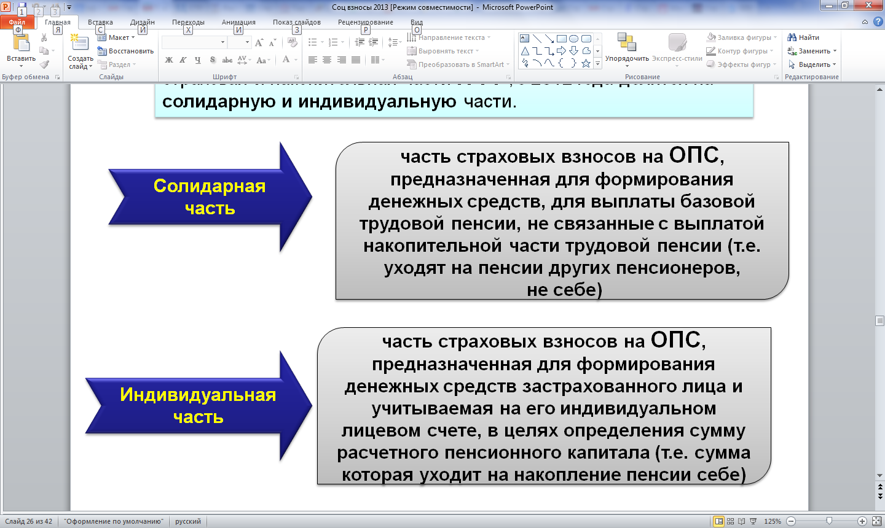
Task: Open the Файл tab
Action: [17, 22]
